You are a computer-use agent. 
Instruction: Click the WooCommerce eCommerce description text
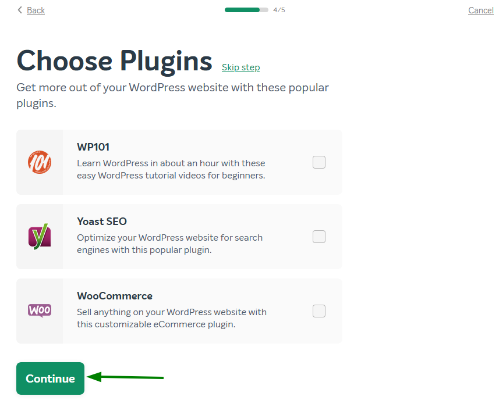(x=172, y=318)
